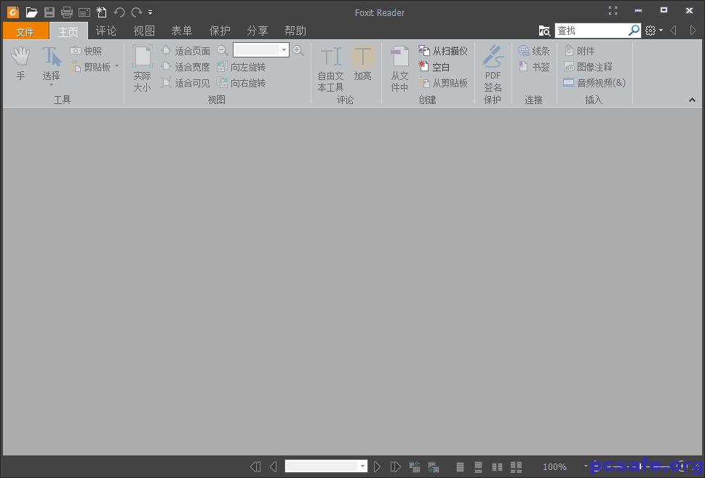
Task: Click the Print icon in quick access
Action: click(x=67, y=12)
